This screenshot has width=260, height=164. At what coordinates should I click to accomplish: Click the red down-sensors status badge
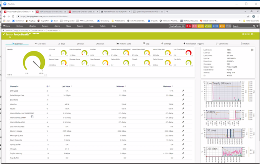coord(189,26)
